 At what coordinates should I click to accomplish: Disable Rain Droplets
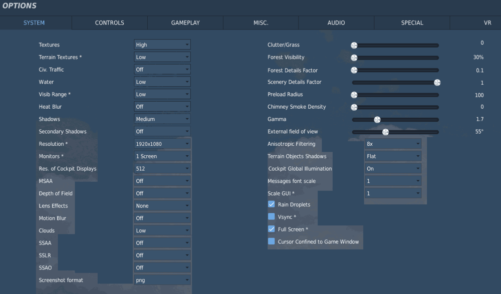(271, 204)
